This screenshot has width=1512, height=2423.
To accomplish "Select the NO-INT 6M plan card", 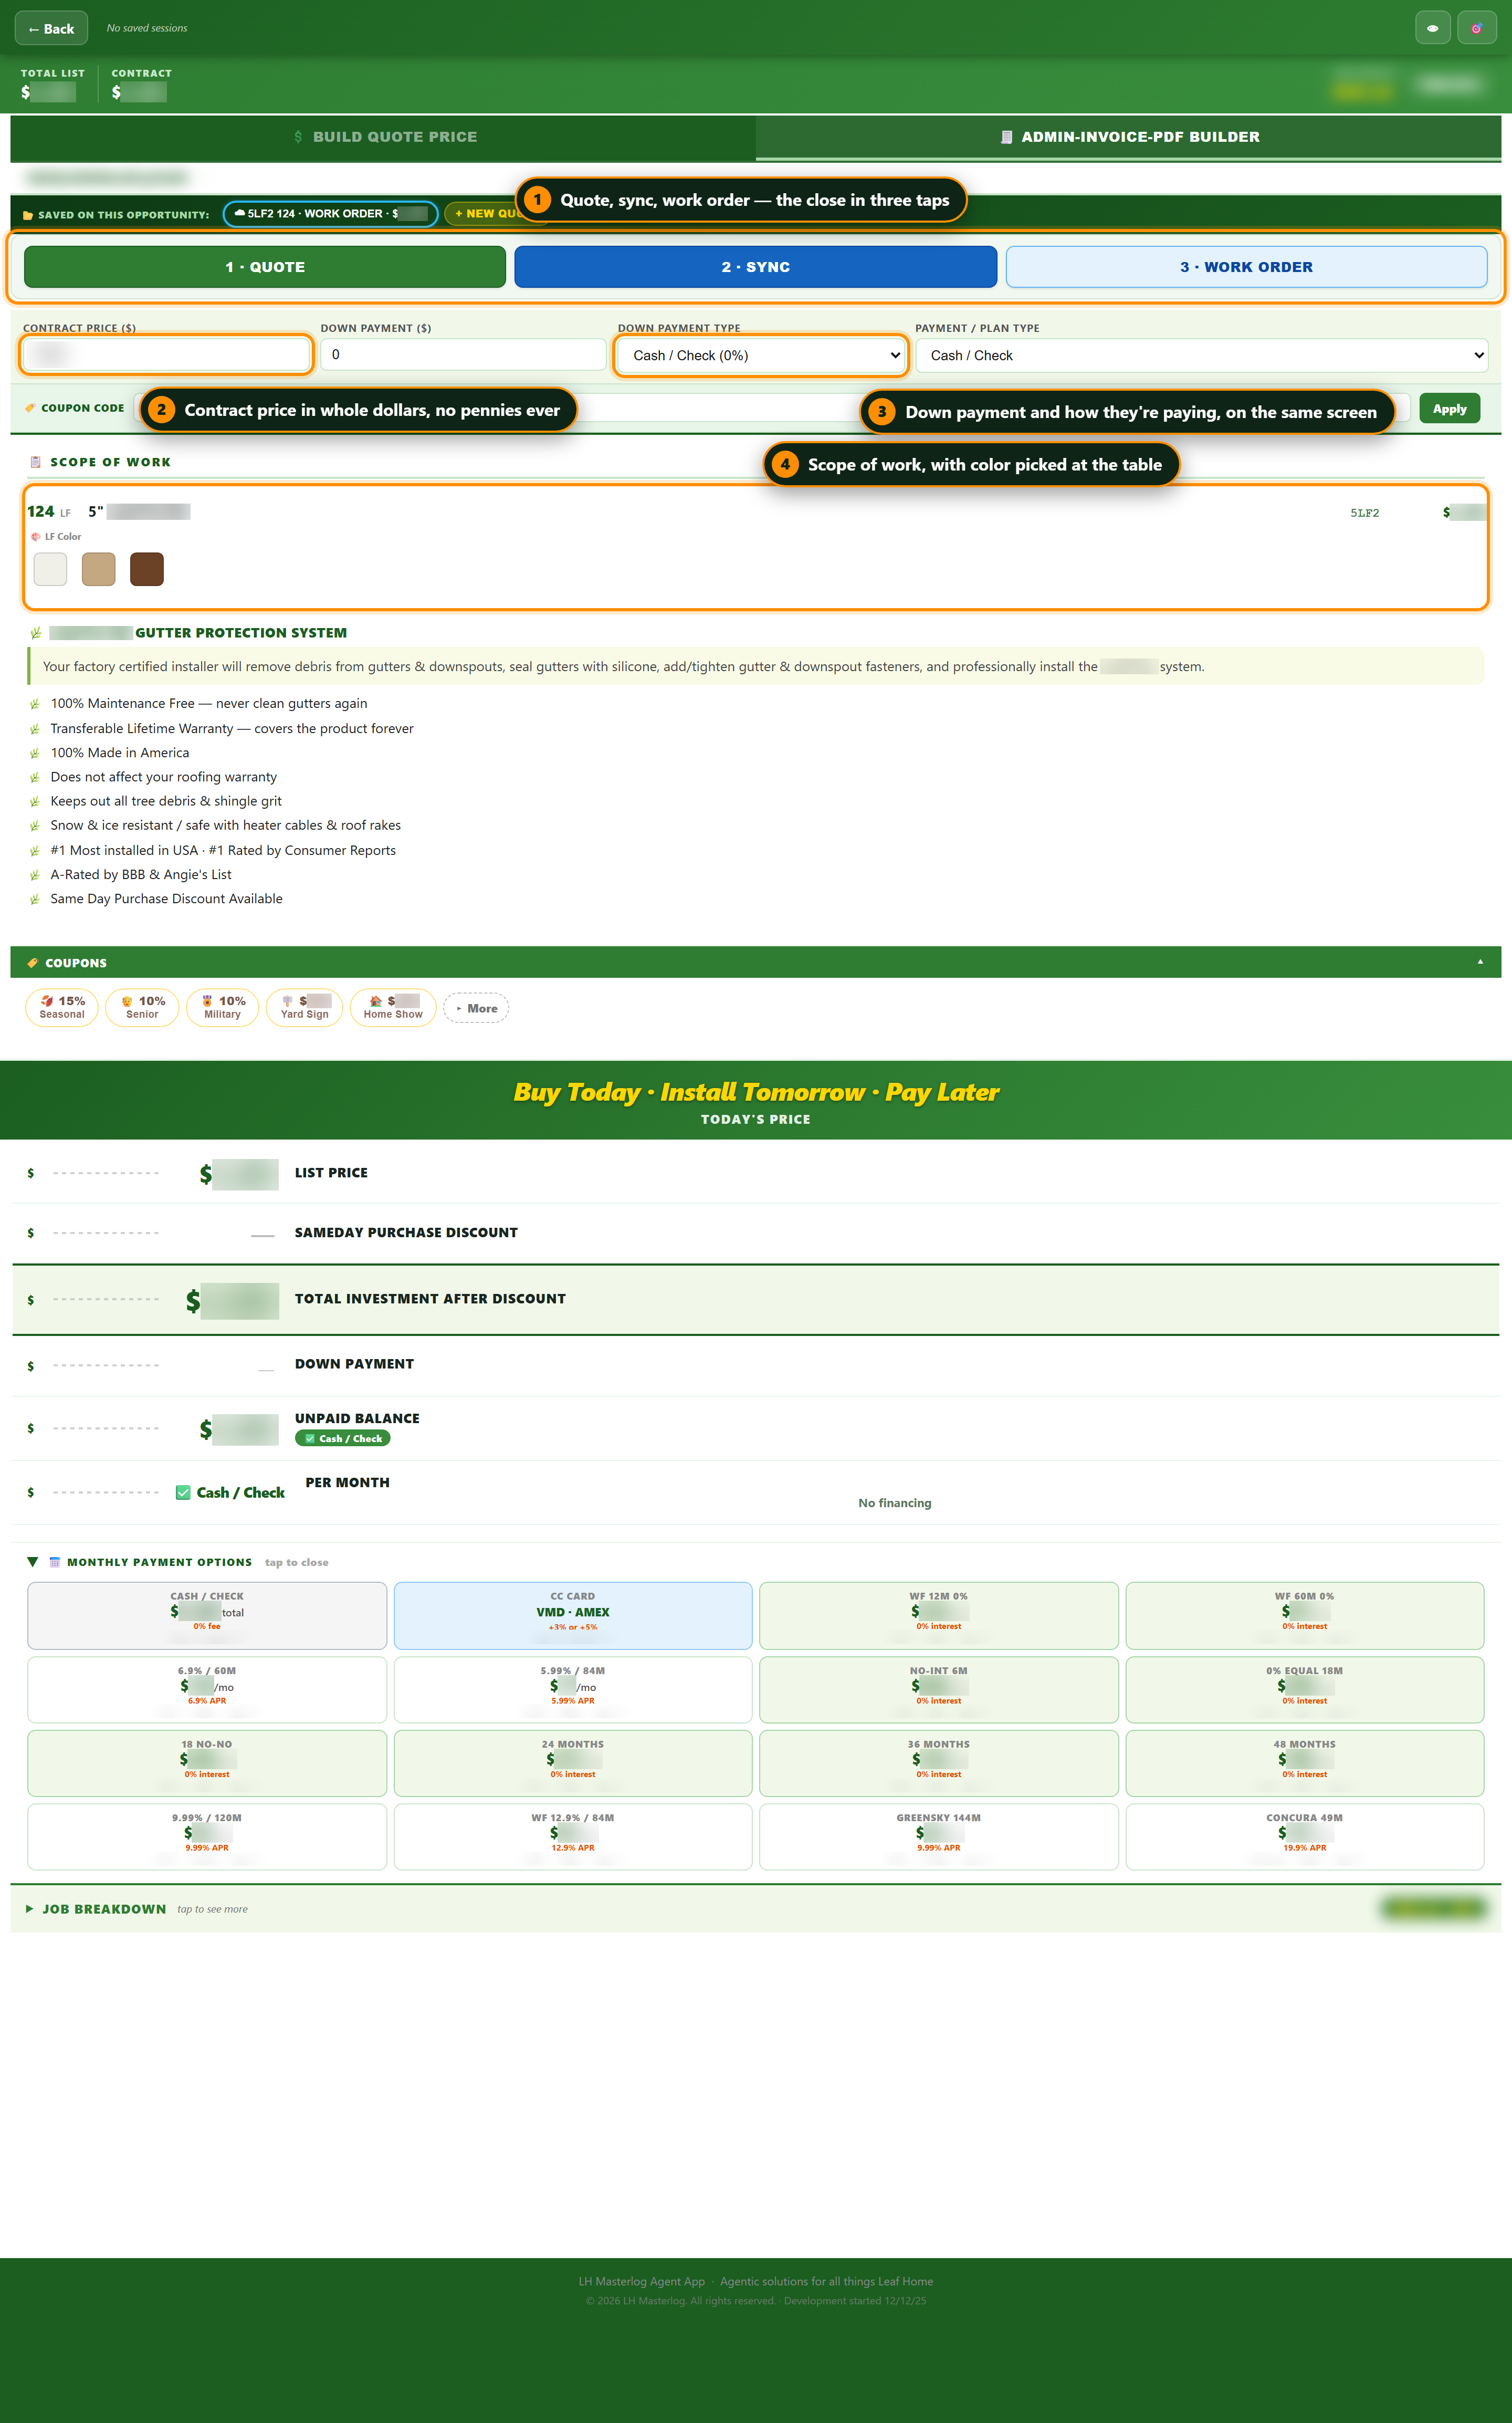I will pos(939,1689).
